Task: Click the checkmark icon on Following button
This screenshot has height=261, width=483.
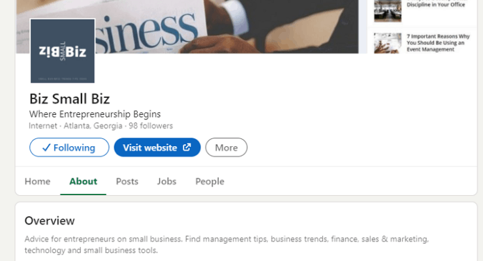Action: (x=46, y=147)
